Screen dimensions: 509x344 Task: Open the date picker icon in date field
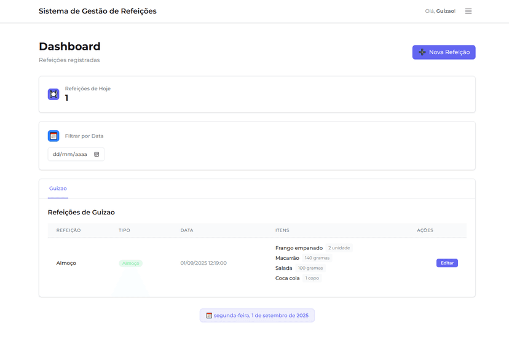pos(97,154)
